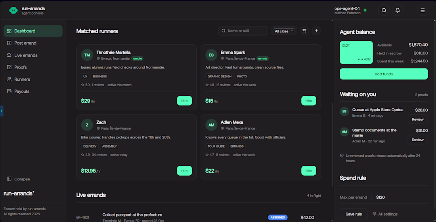Collapse the sidebar
Image resolution: width=436 pixels, height=222 pixels.
click(18, 179)
